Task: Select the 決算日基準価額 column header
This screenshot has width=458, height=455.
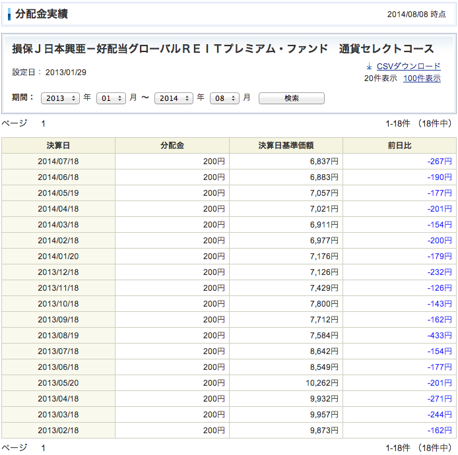Action: 286,145
